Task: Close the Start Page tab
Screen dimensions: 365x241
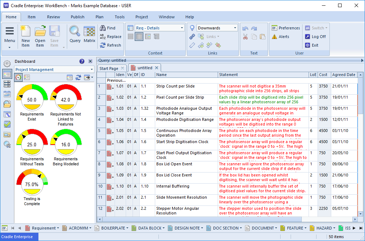Action: point(123,68)
